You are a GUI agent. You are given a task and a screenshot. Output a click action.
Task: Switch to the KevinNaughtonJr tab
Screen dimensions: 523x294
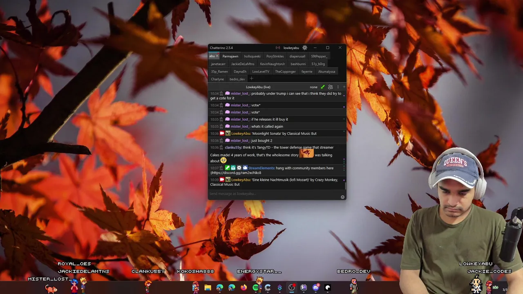point(273,64)
